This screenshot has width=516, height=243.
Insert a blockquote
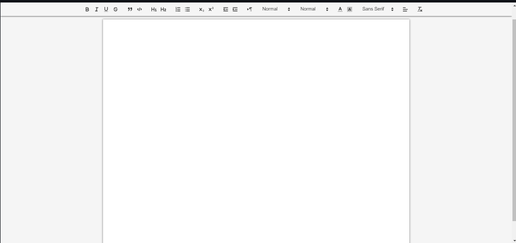pyautogui.click(x=130, y=9)
